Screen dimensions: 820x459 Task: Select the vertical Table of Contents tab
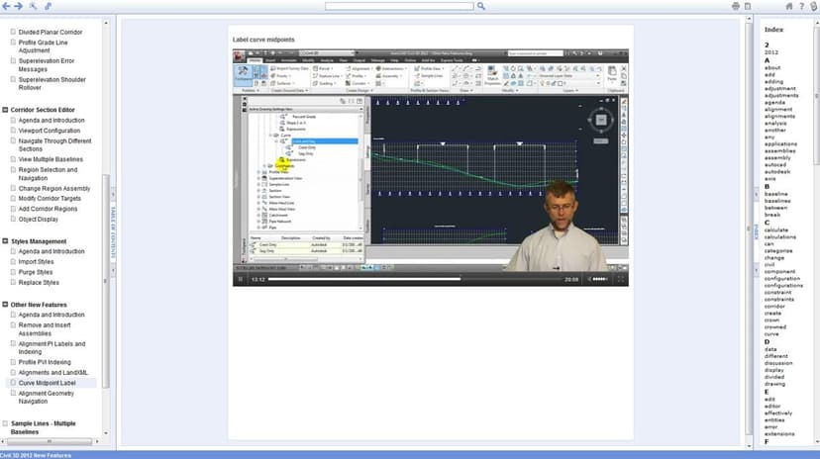tap(113, 232)
